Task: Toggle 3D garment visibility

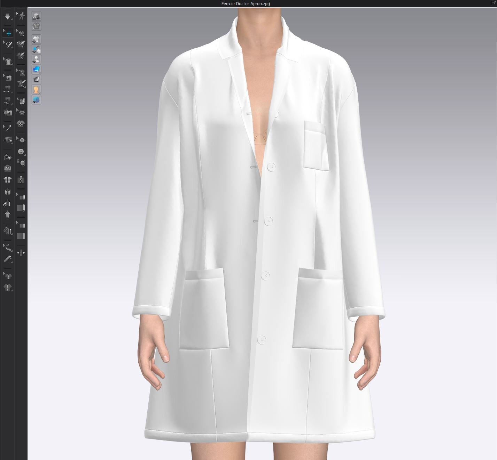Action: tap(36, 39)
